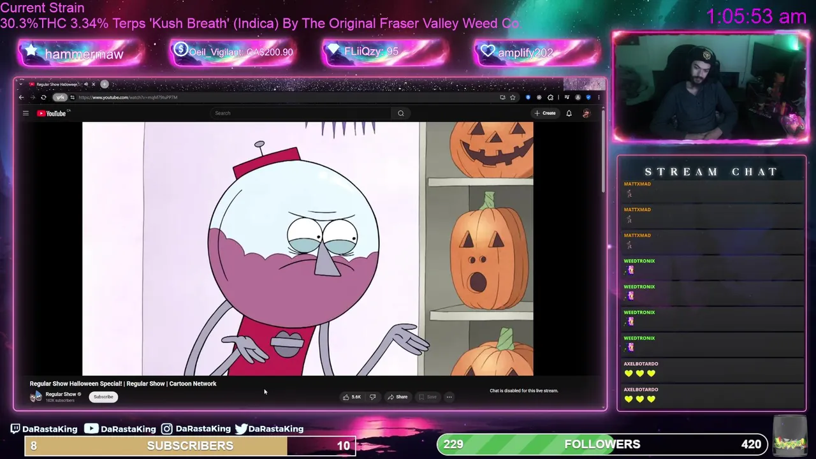This screenshot has height=459, width=816.
Task: Click the youtube.com URL in address bar
Action: click(127, 98)
